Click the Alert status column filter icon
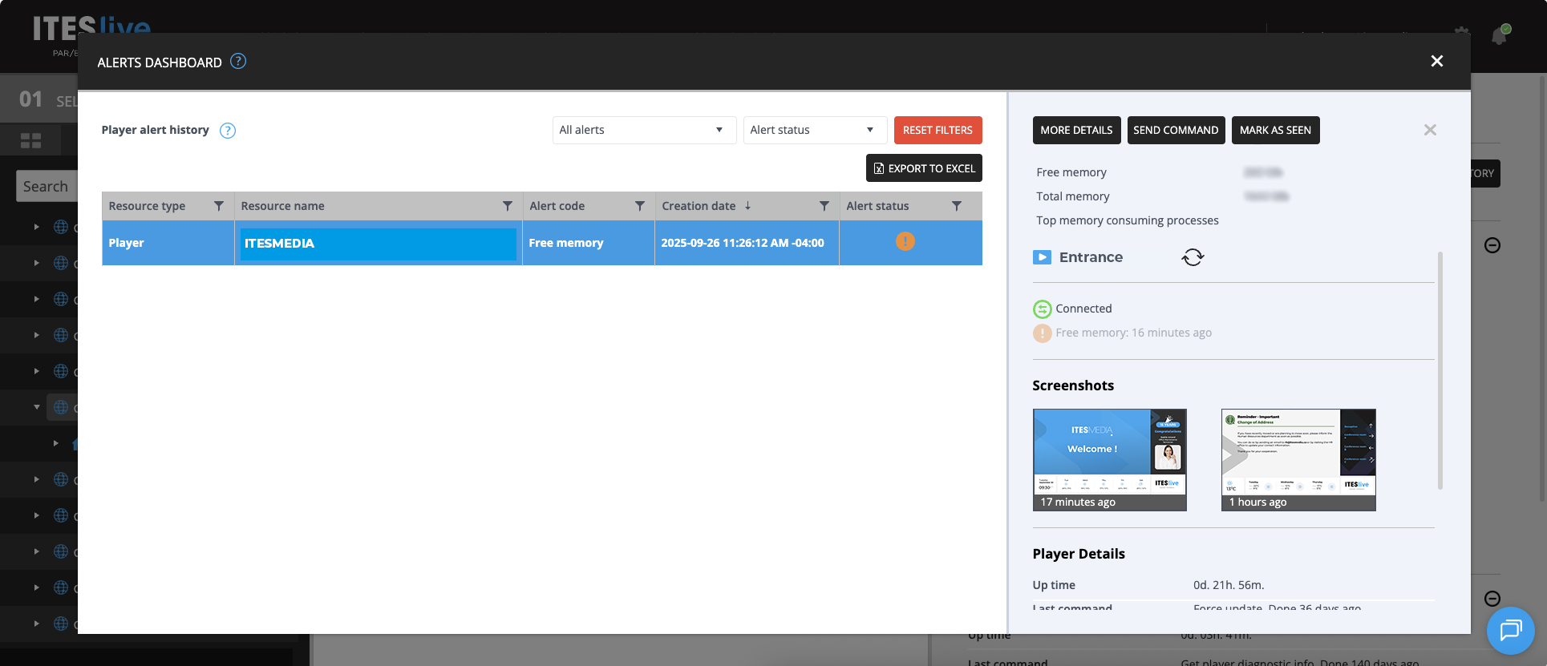Image resolution: width=1547 pixels, height=666 pixels. click(956, 206)
